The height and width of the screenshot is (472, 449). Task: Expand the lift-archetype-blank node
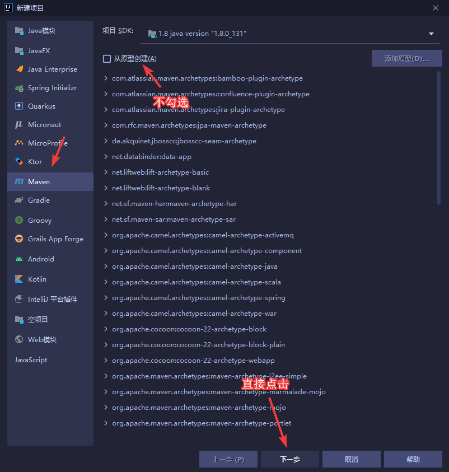tap(106, 188)
